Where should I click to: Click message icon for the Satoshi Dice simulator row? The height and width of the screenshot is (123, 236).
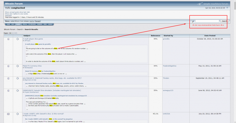[18, 91]
